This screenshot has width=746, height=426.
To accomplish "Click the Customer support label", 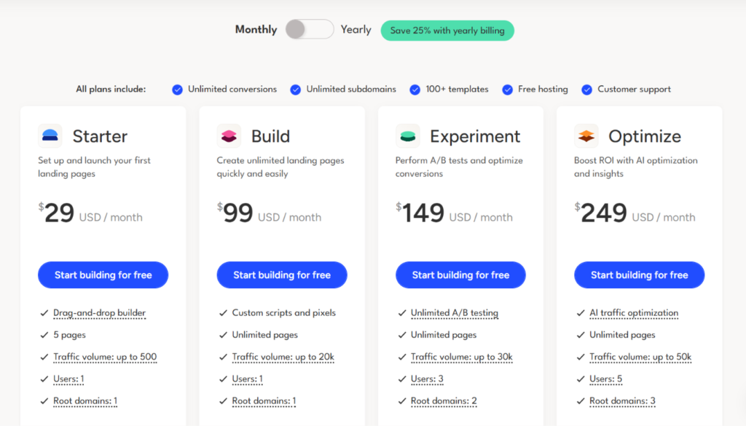I will [635, 89].
